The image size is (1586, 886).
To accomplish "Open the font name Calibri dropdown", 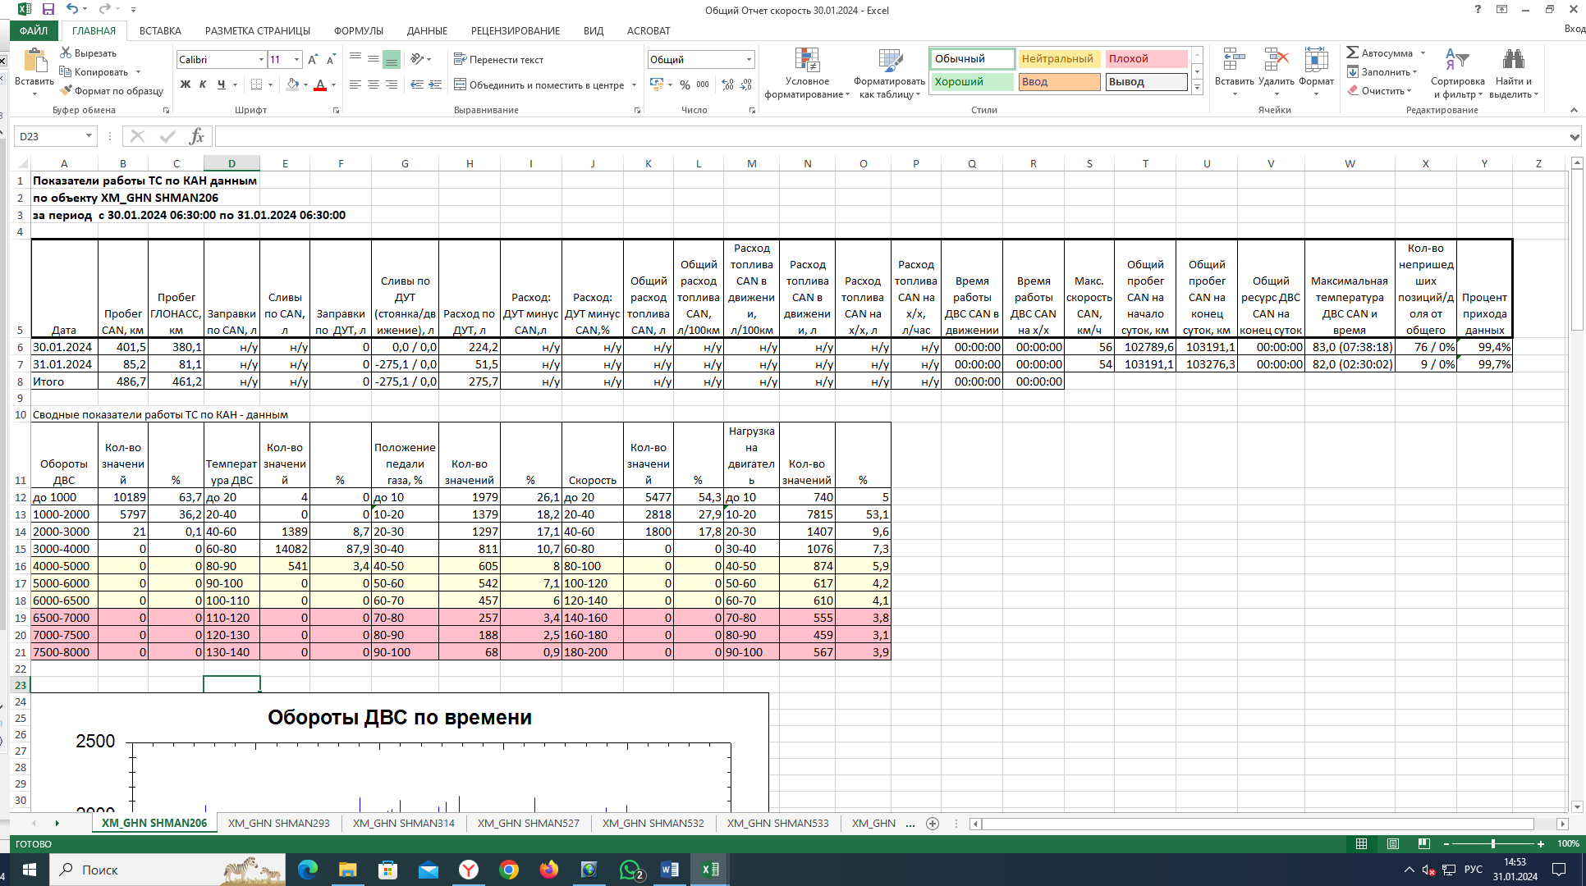I will (261, 59).
